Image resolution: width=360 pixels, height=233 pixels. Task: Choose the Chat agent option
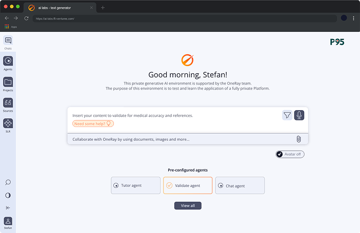coord(240,185)
